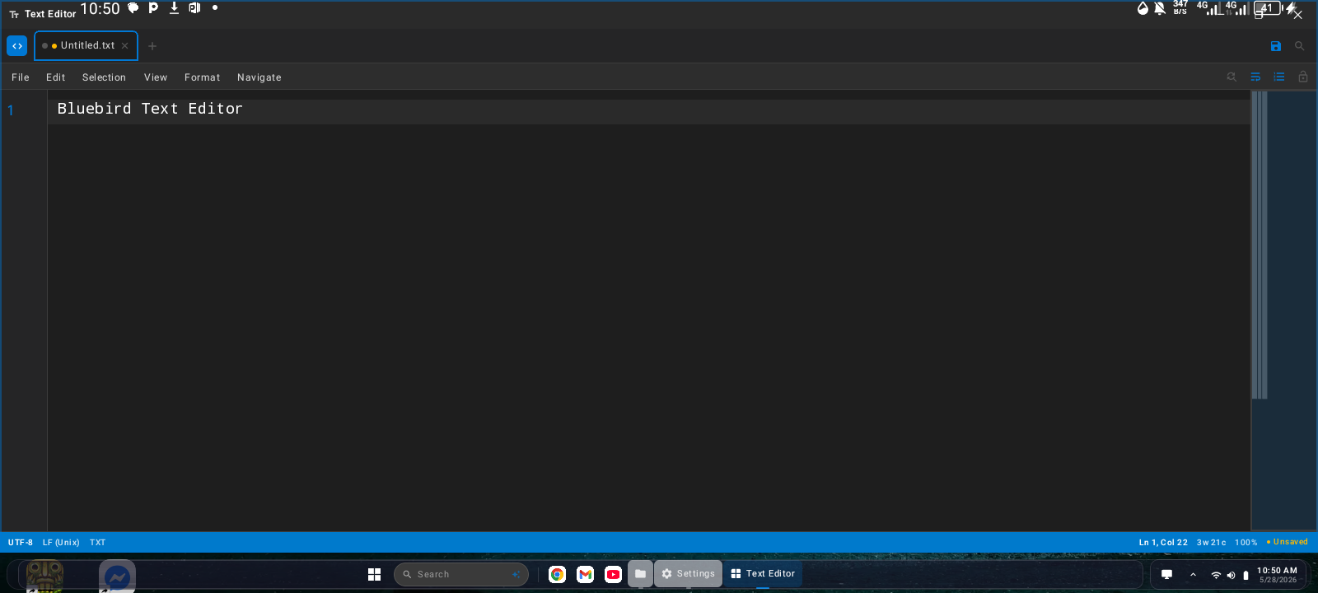Screen dimensions: 1318x593
Task: Click the muted bell notification icon
Action: pyautogui.click(x=1160, y=8)
